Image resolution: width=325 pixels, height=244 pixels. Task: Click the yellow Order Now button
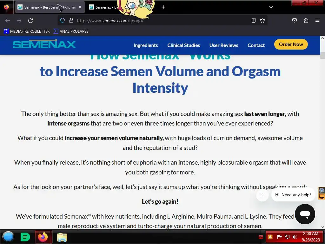click(291, 44)
